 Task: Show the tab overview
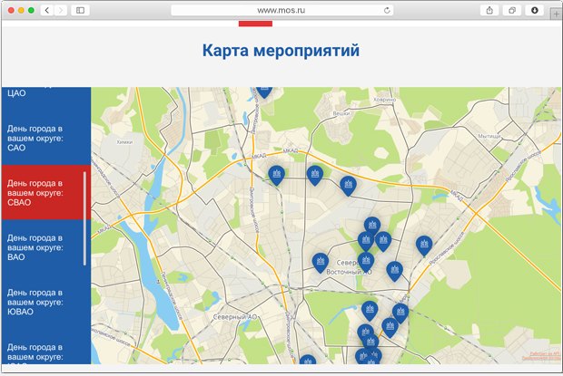(x=512, y=9)
